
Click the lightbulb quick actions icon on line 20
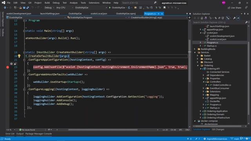point(19,56)
